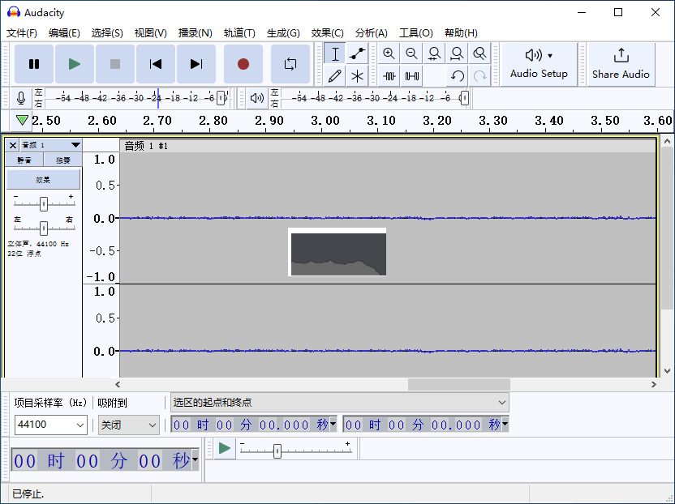Image resolution: width=675 pixels, height=504 pixels.
Task: Click the Zoom In icon
Action: point(389,53)
